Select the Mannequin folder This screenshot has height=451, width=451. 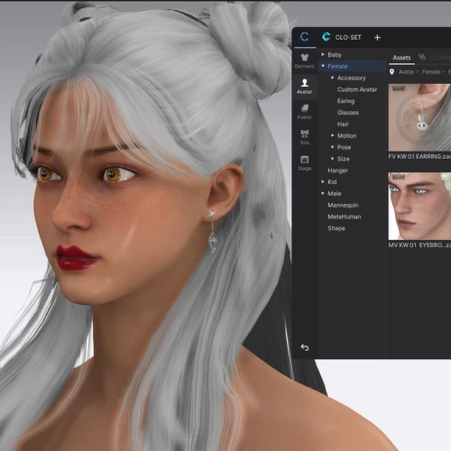[x=343, y=205]
